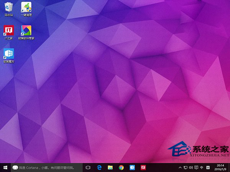This screenshot has height=172, width=230.
Task: Open the red IT app on the taskbar
Action: click(x=143, y=167)
